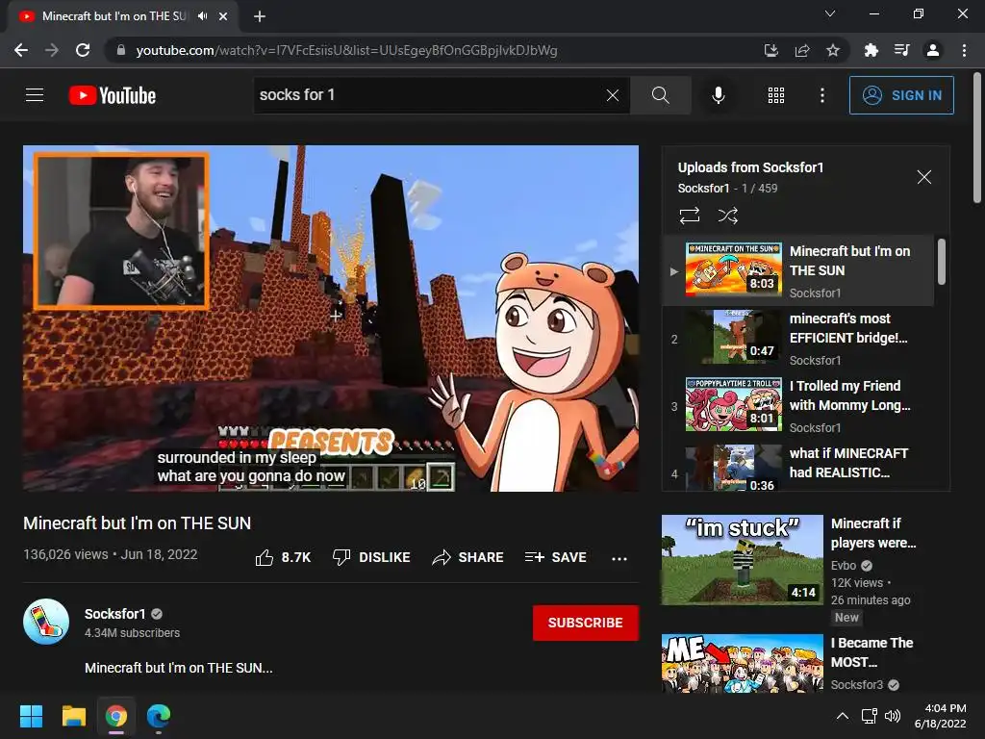Reload the YouTube page

point(83,50)
